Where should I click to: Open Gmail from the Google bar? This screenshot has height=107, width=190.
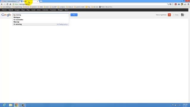pyautogui.click(x=33, y=10)
